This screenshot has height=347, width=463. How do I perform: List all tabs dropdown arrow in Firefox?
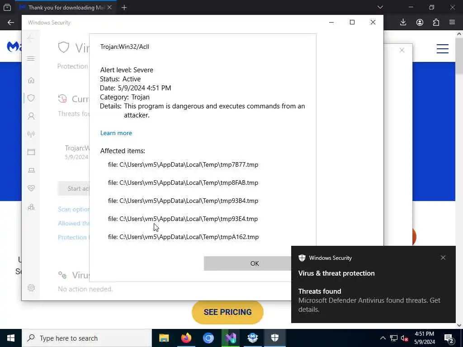(x=380, y=7)
